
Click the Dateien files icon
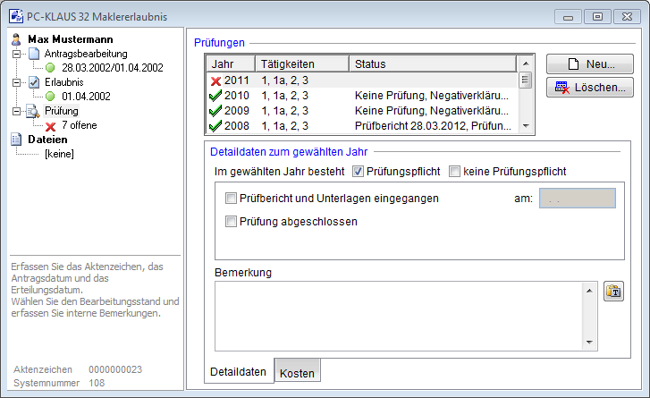tap(16, 140)
